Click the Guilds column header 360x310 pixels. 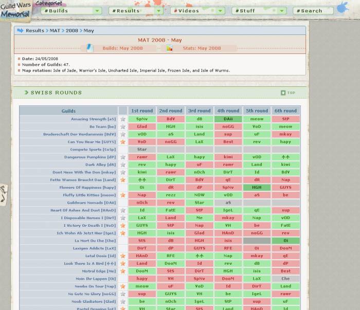[68, 111]
